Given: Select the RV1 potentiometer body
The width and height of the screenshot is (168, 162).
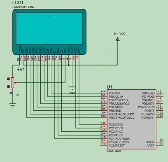Looking at the screenshot, I should (13, 83).
